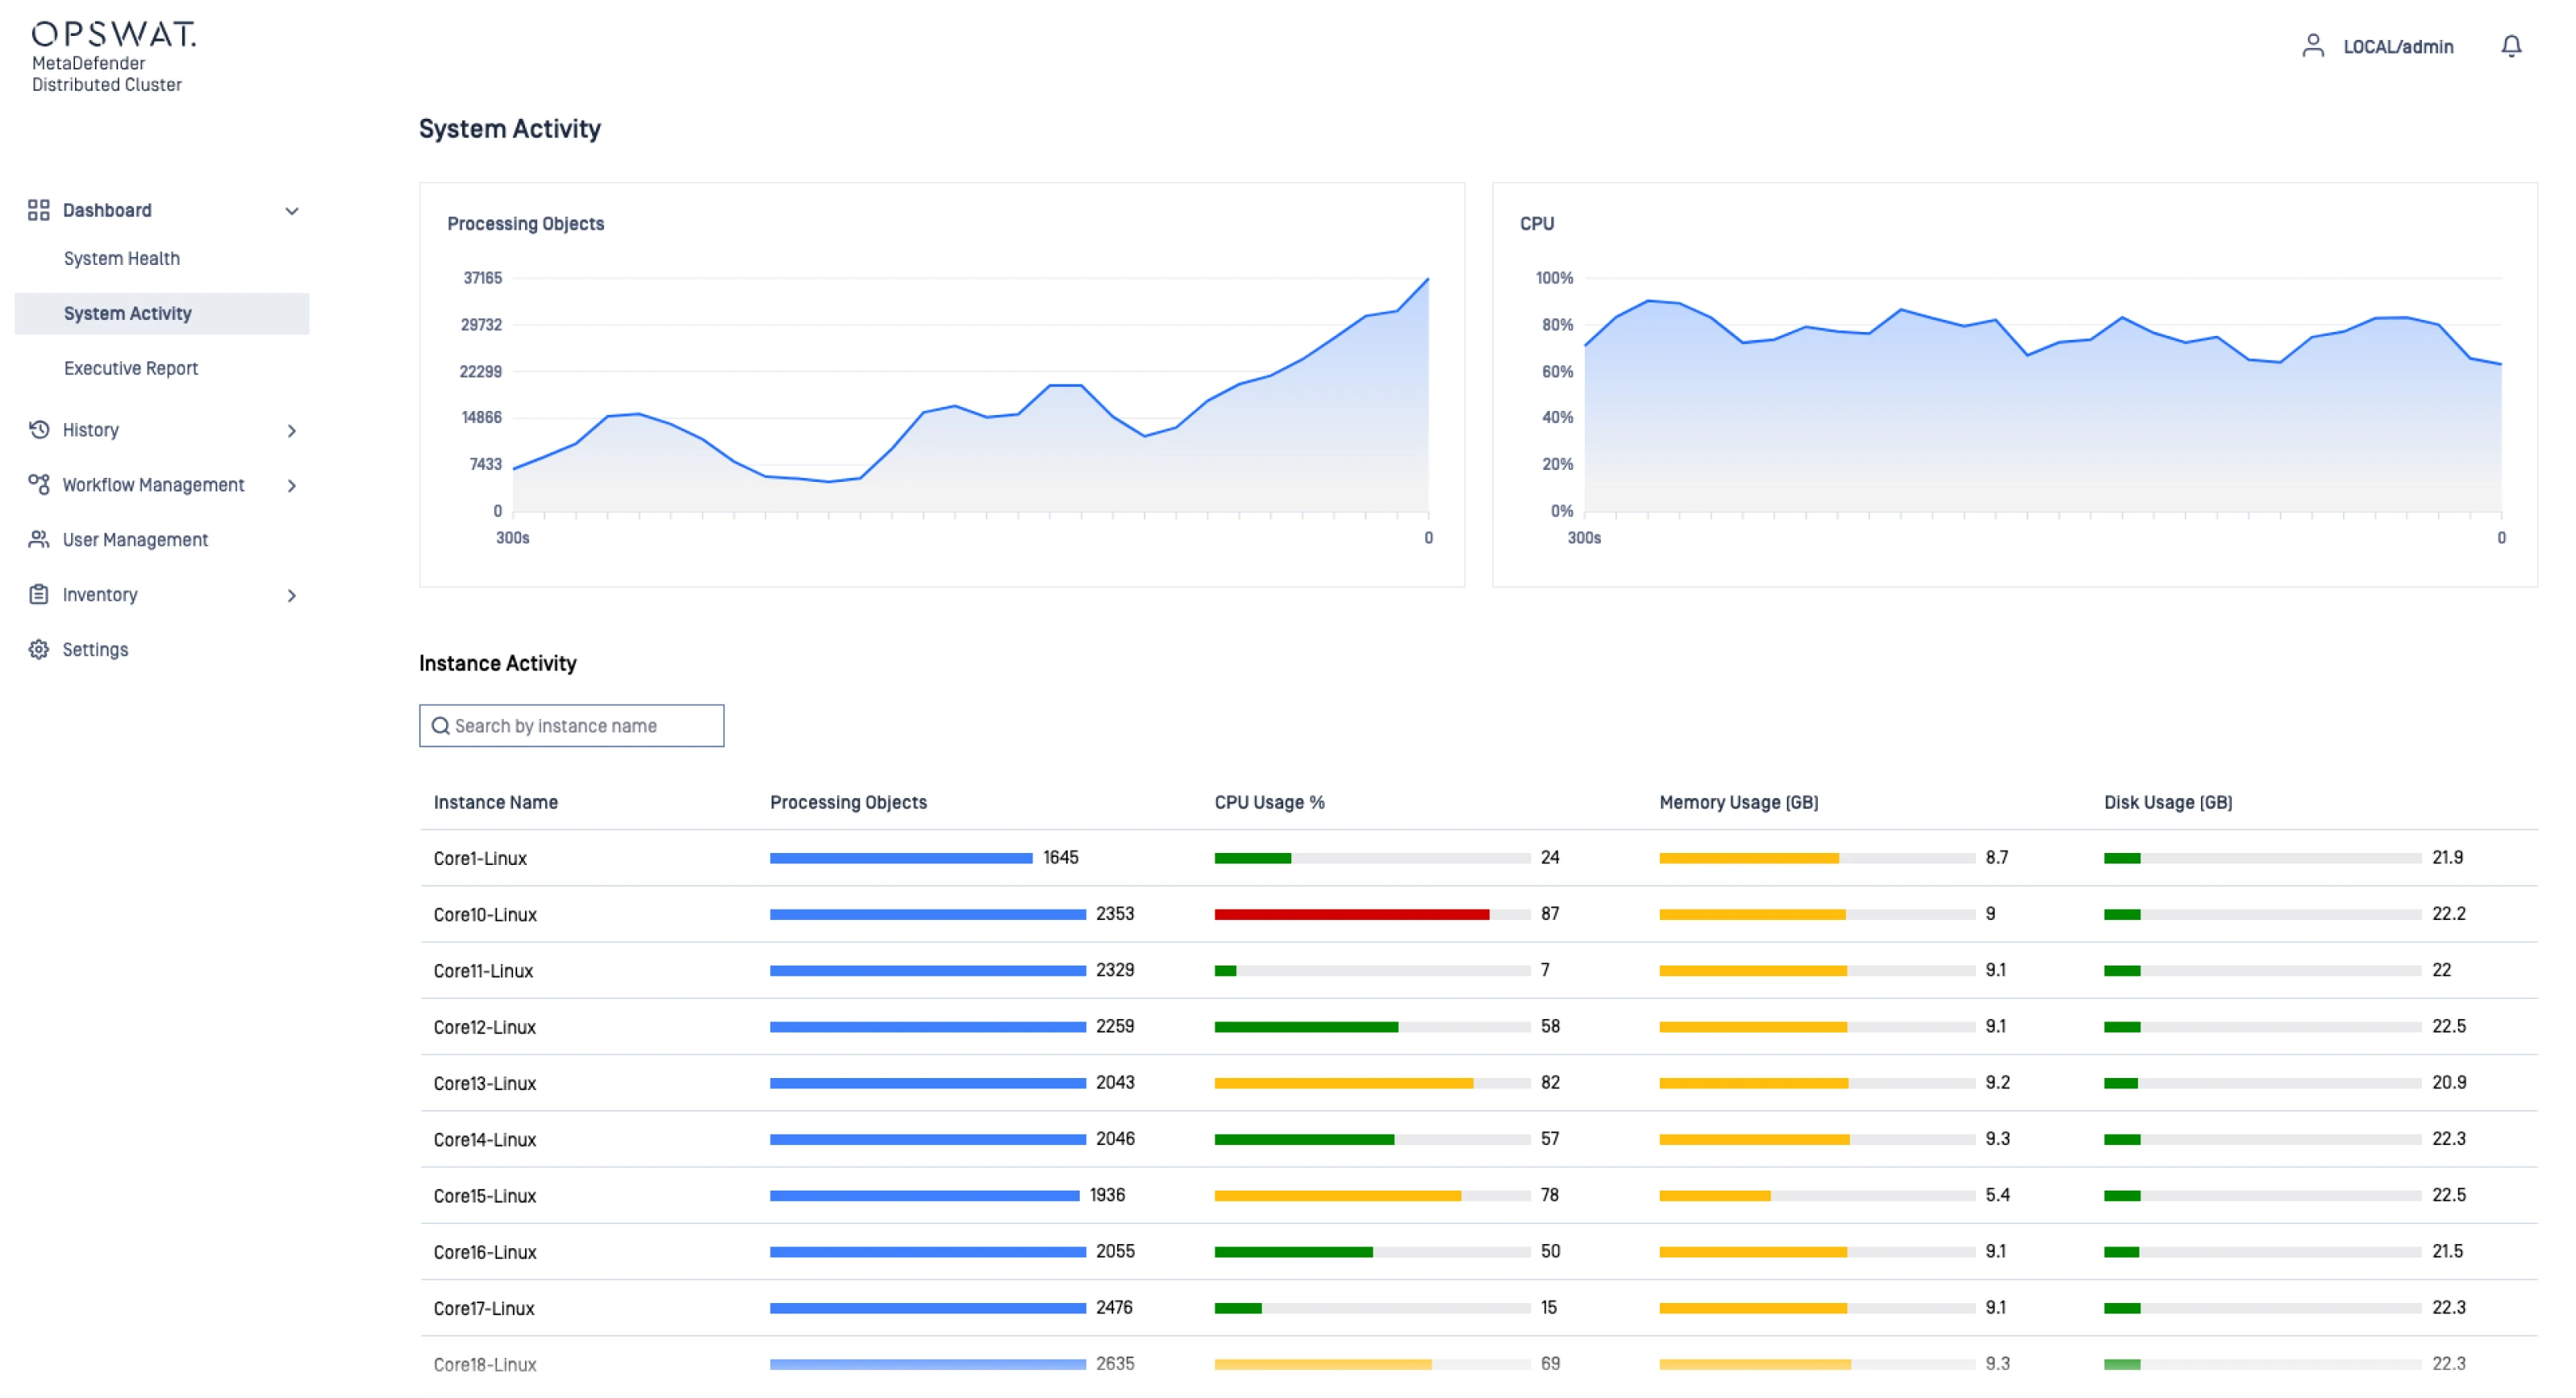Click the Settings gear icon
The width and height of the screenshot is (2576, 1398).
38,650
